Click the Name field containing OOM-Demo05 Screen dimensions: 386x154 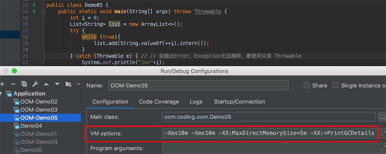pyautogui.click(x=198, y=86)
